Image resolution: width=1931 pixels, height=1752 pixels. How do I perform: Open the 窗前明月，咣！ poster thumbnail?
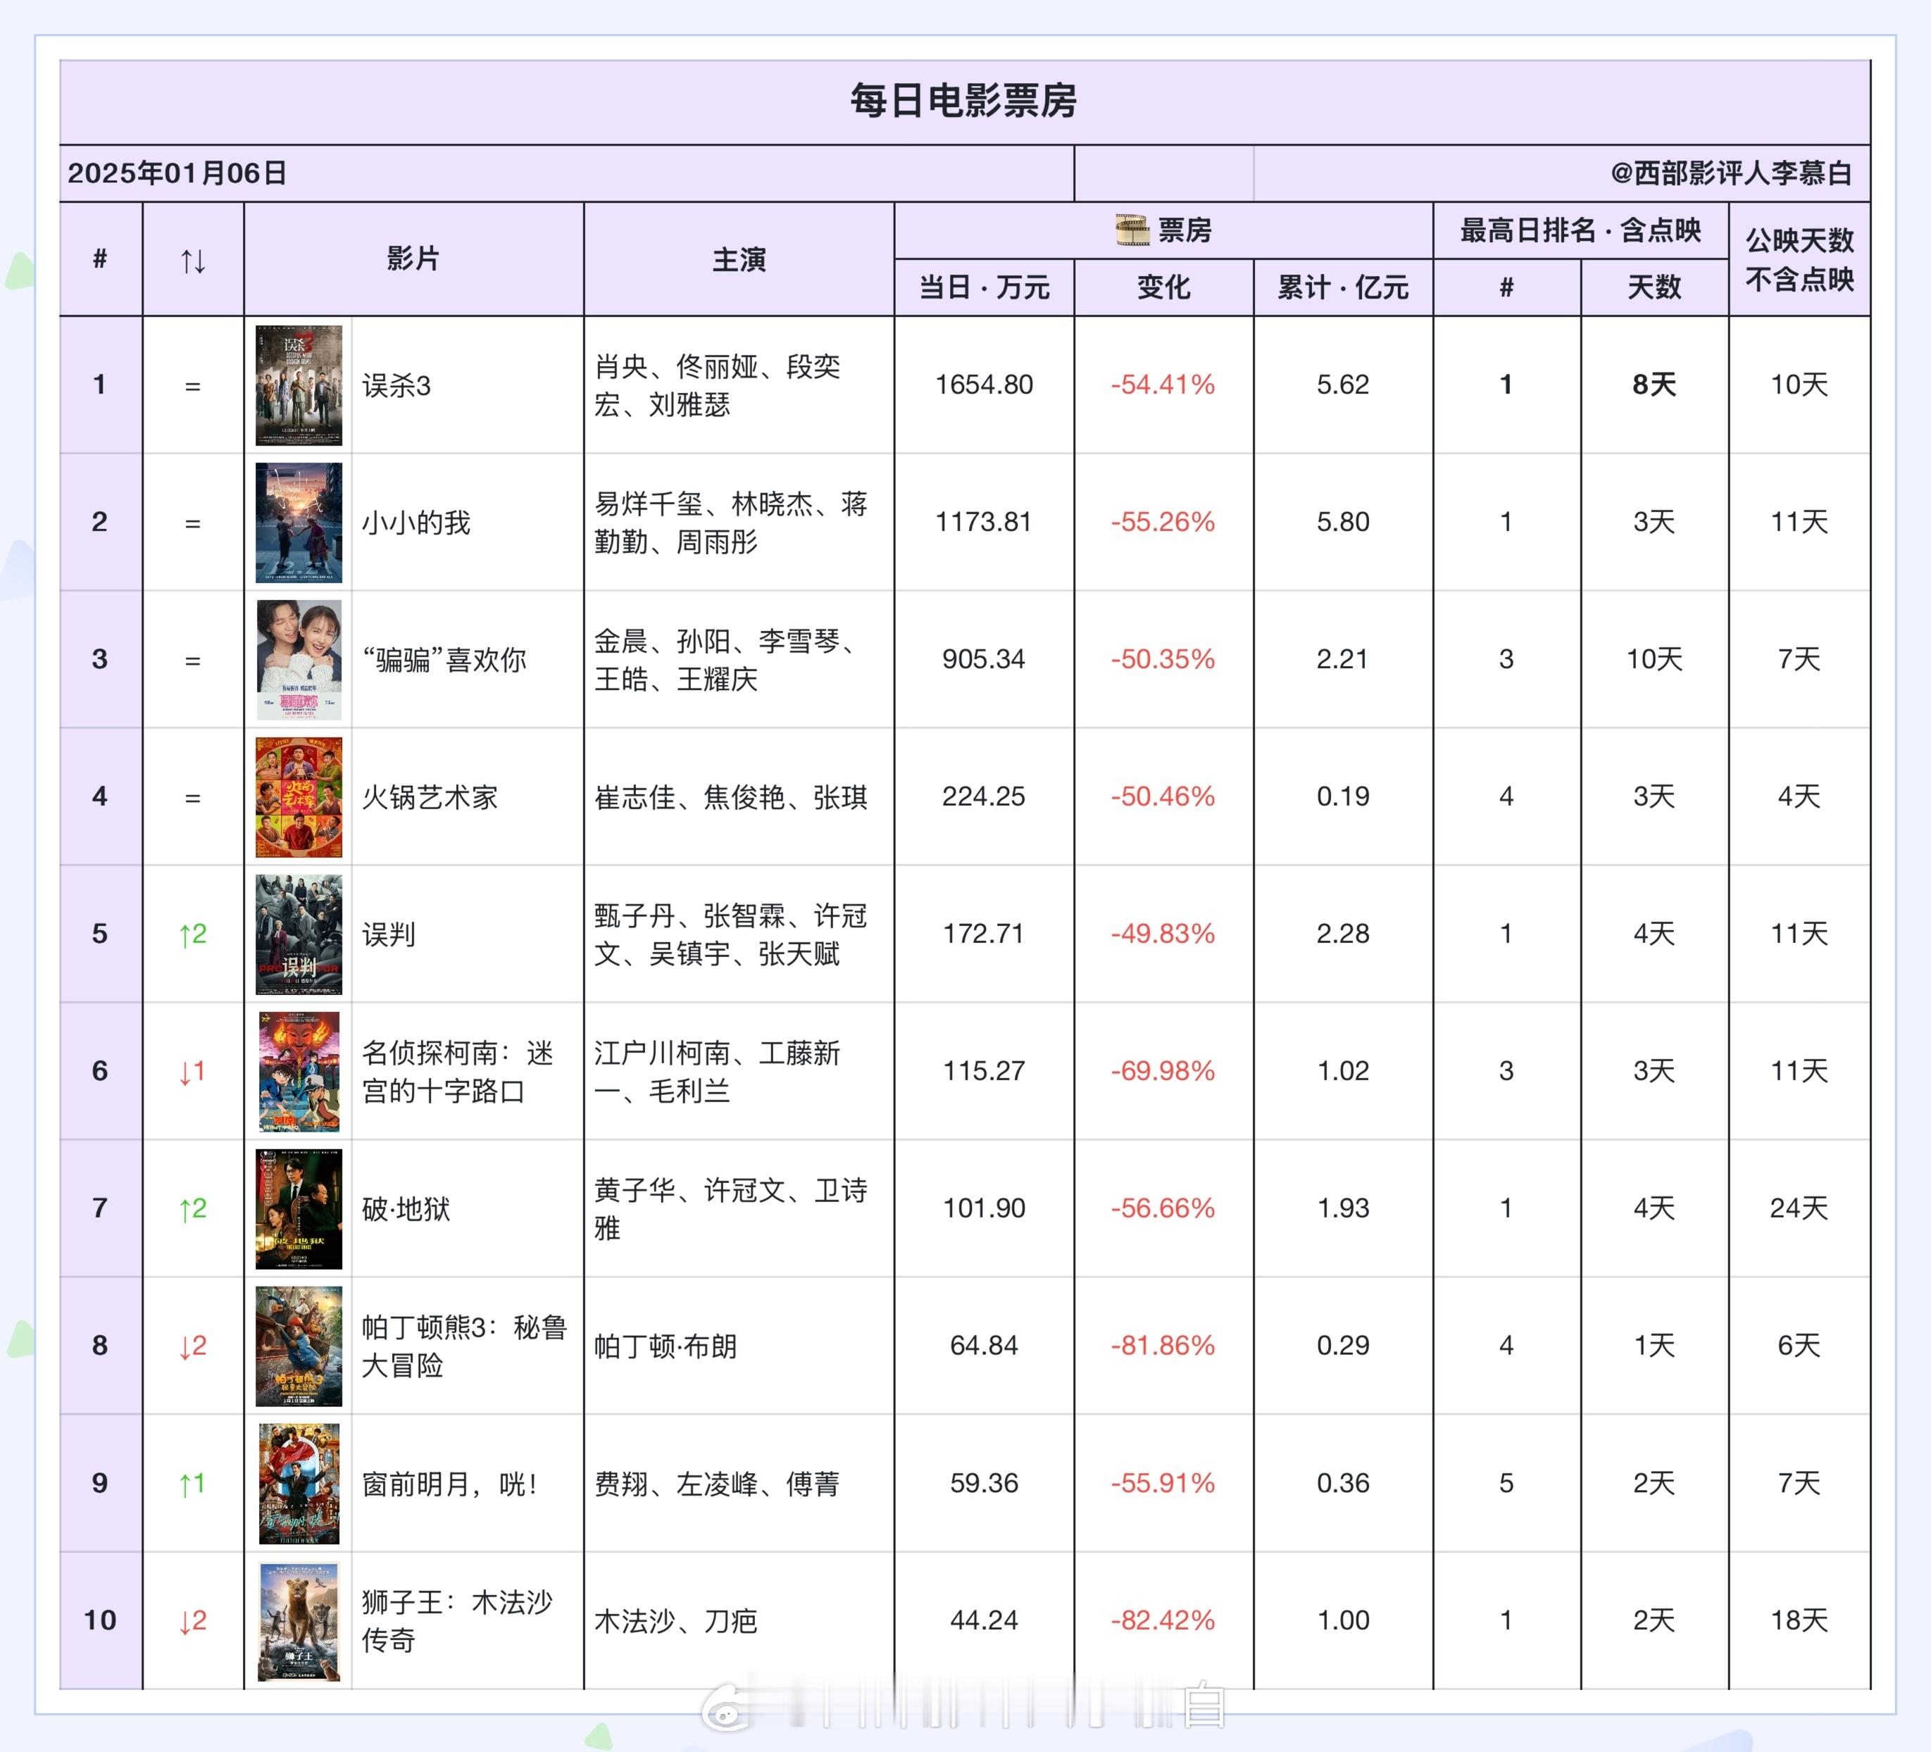tap(299, 1483)
